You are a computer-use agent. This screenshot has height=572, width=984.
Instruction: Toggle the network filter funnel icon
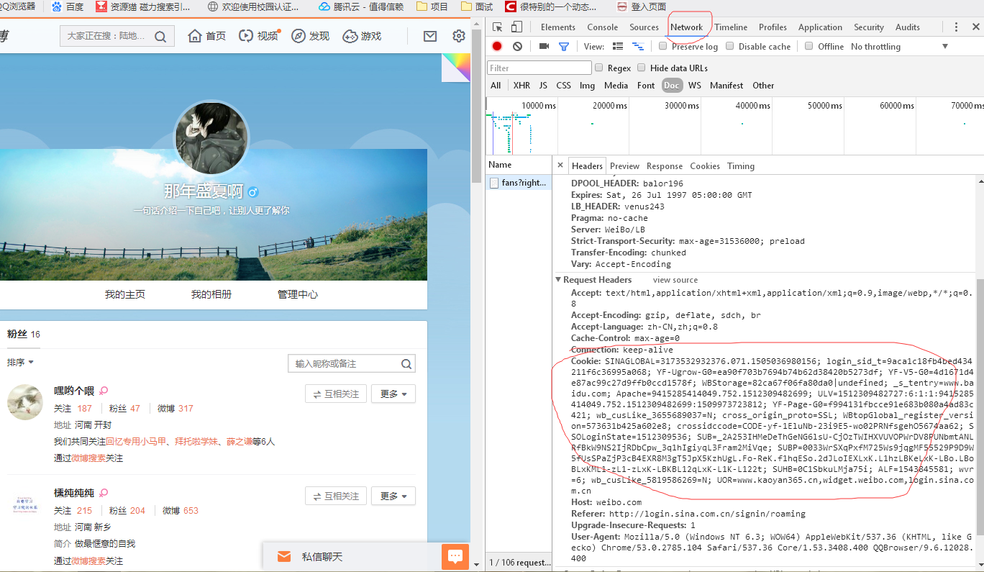(564, 47)
